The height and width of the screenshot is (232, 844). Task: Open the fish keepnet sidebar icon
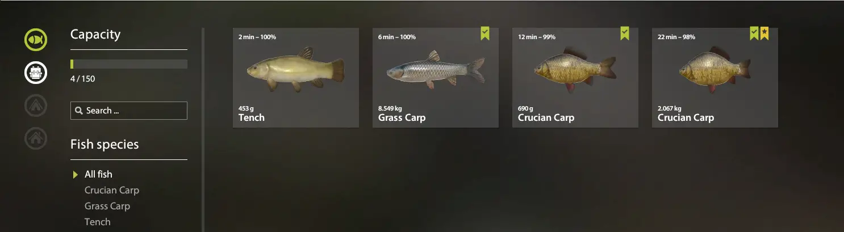point(36,40)
